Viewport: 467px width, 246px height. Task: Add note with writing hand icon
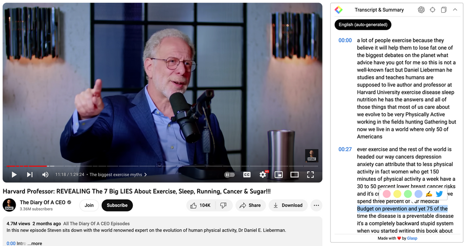(x=429, y=194)
